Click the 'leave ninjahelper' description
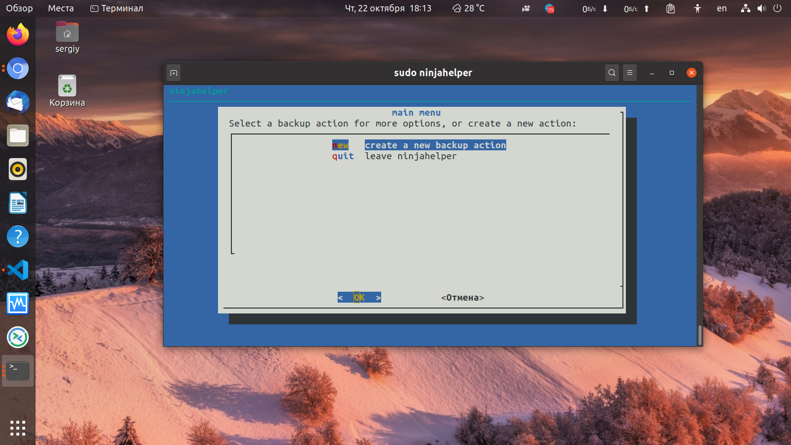Image resolution: width=791 pixels, height=445 pixels. (x=411, y=156)
